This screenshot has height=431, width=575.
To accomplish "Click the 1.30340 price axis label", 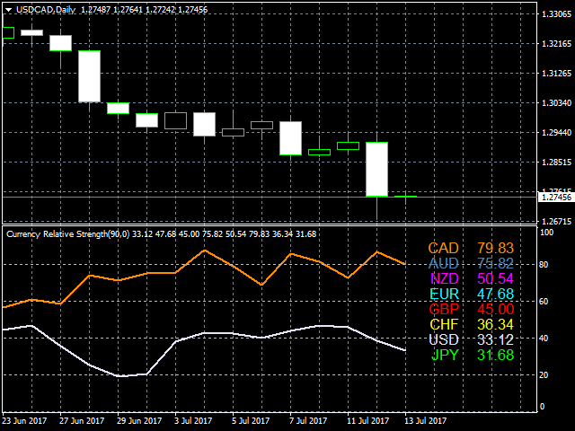I will tap(556, 102).
